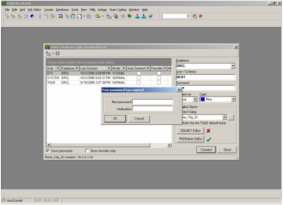Click the picture-like icon after the toolbar separator
Image resolution: width=283 pixels, height=205 pixels.
pos(61,16)
